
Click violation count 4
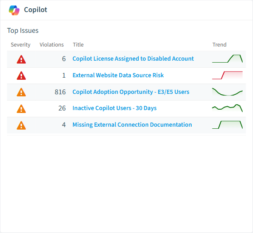click(x=64, y=125)
